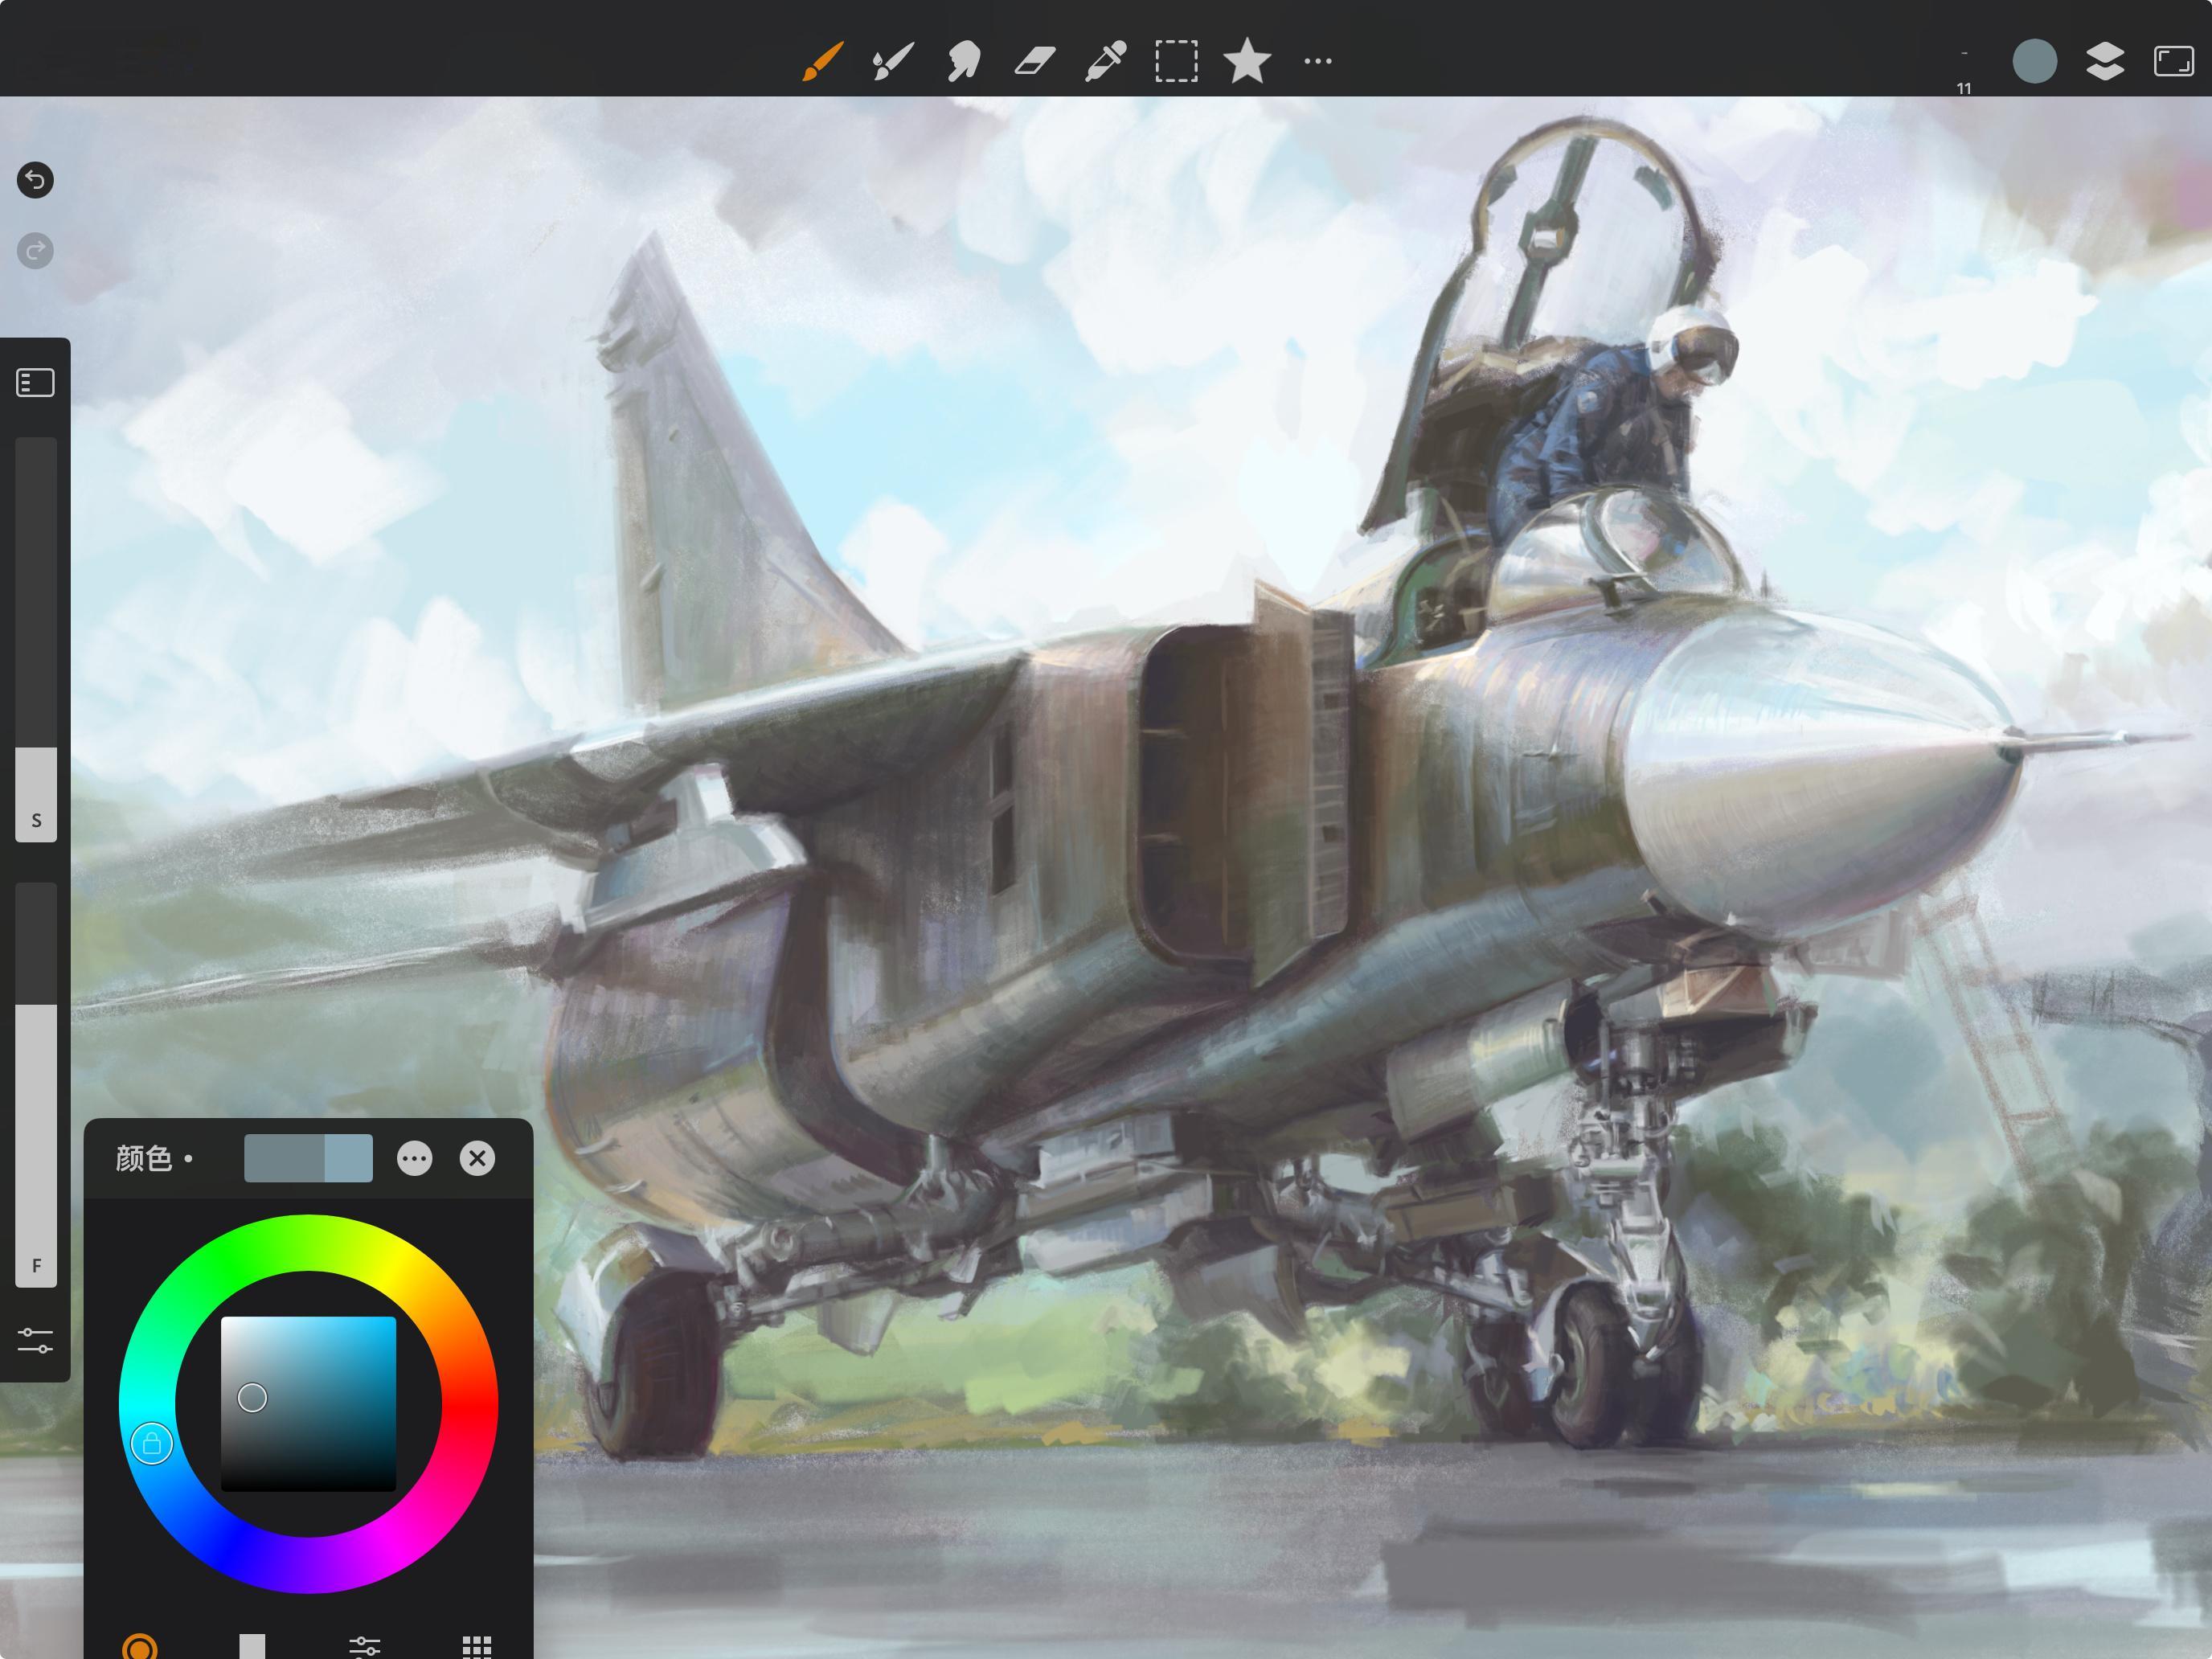The width and height of the screenshot is (2212, 1659).
Task: Activate the eyedropper color picker
Action: coord(1106,61)
